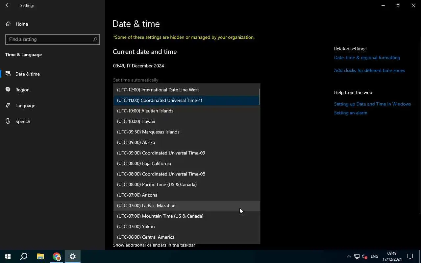The height and width of the screenshot is (263, 421).
Task: Select the Date & time sidebar tab
Action: (x=28, y=74)
